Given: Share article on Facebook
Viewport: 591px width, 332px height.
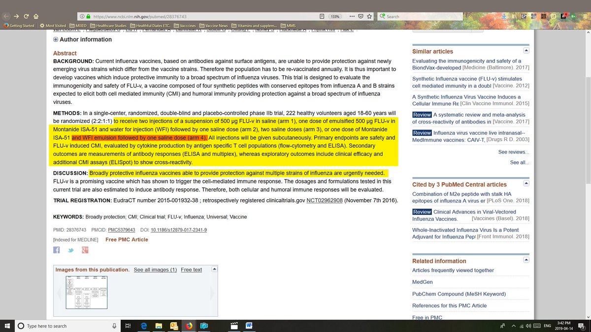Looking at the screenshot, I should click(x=57, y=250).
